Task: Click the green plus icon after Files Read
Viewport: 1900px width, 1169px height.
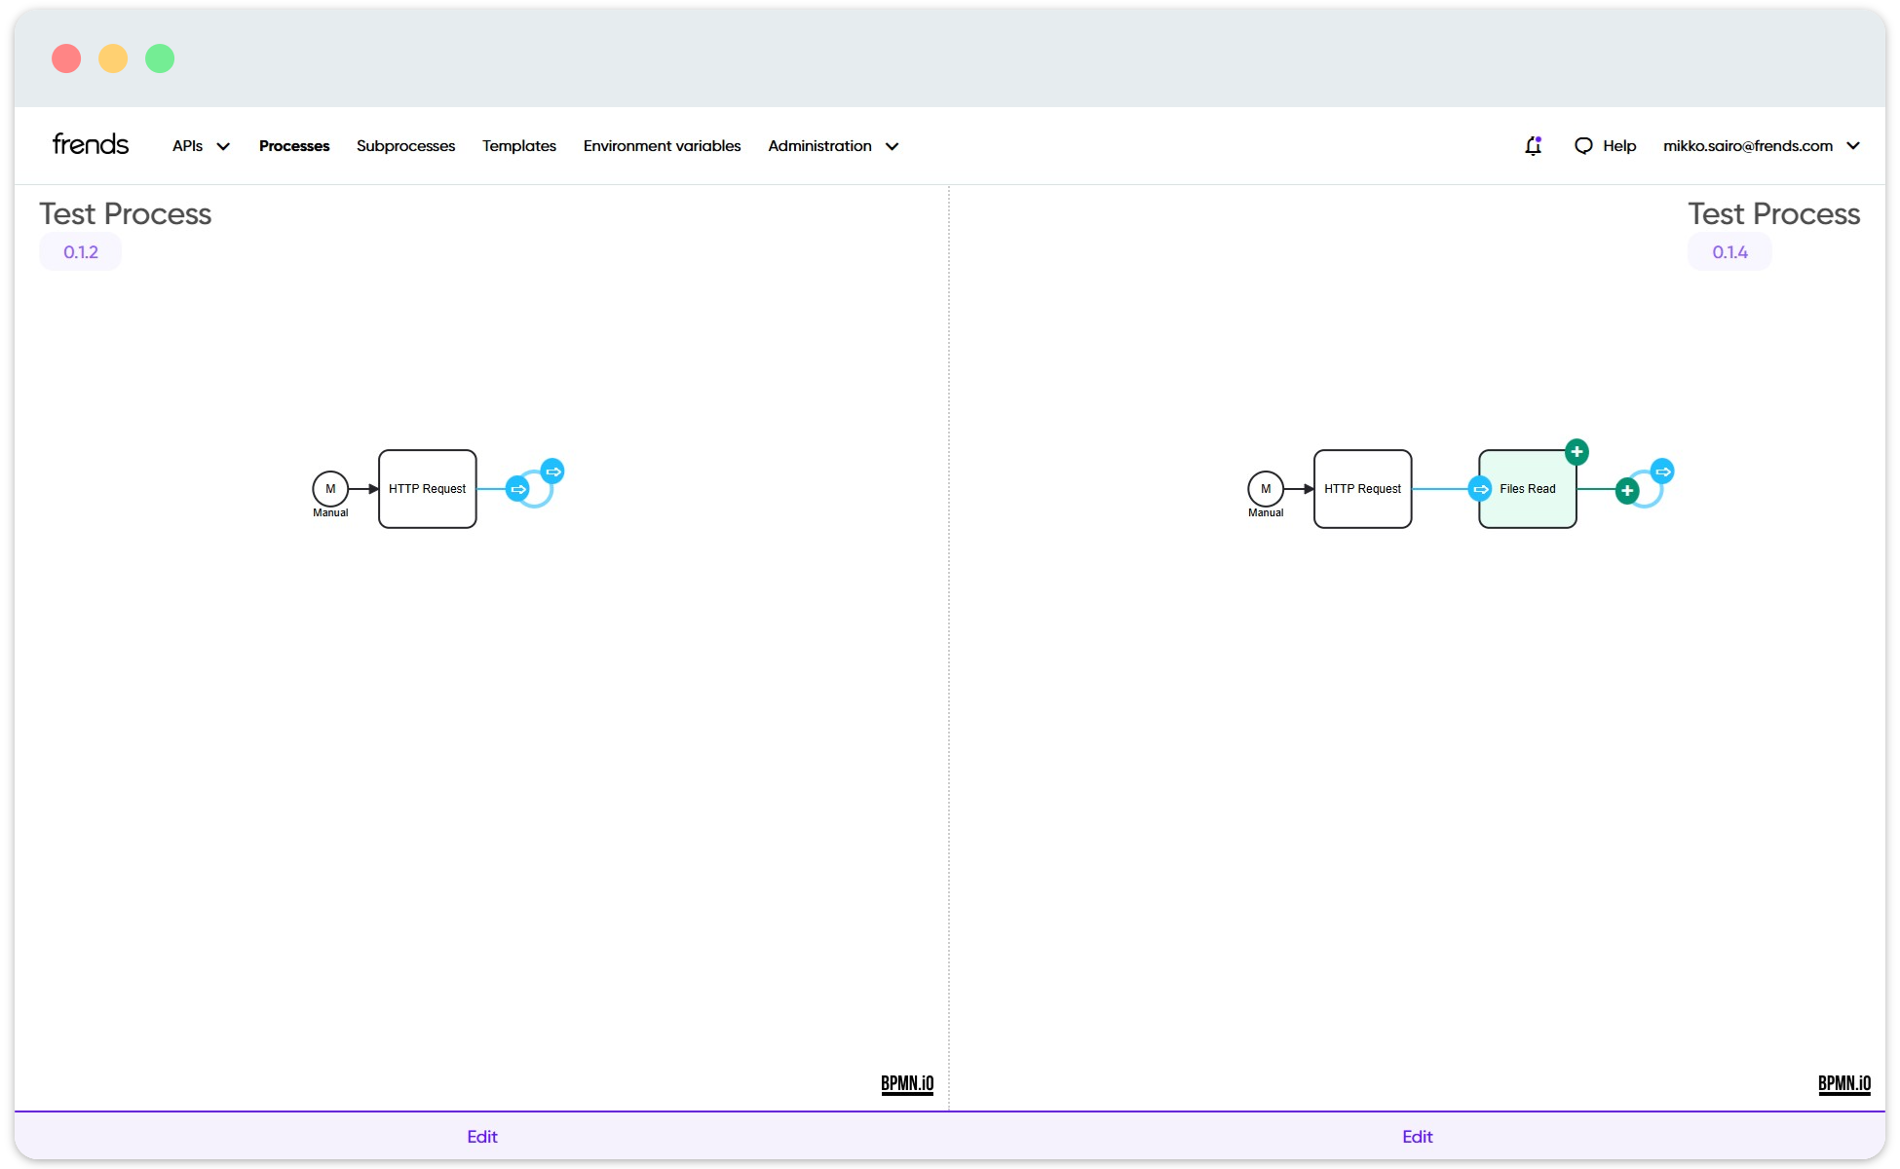Action: pos(1626,490)
